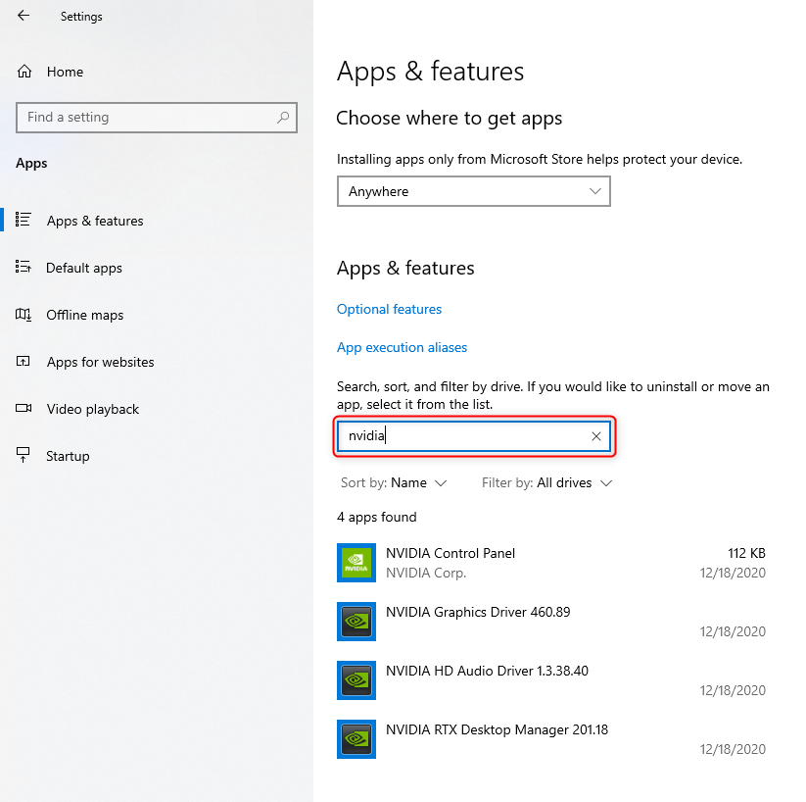
Task: Open the Sort by Name dropdown
Action: (394, 482)
